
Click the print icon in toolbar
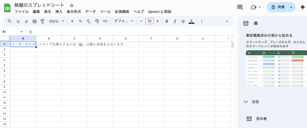34,21
